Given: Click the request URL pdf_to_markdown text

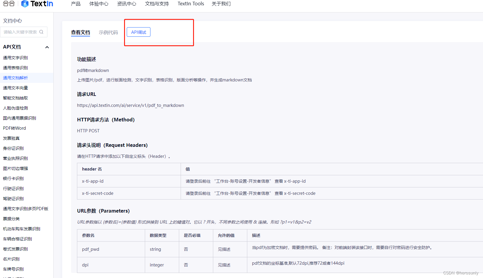Looking at the screenshot, I should point(131,105).
